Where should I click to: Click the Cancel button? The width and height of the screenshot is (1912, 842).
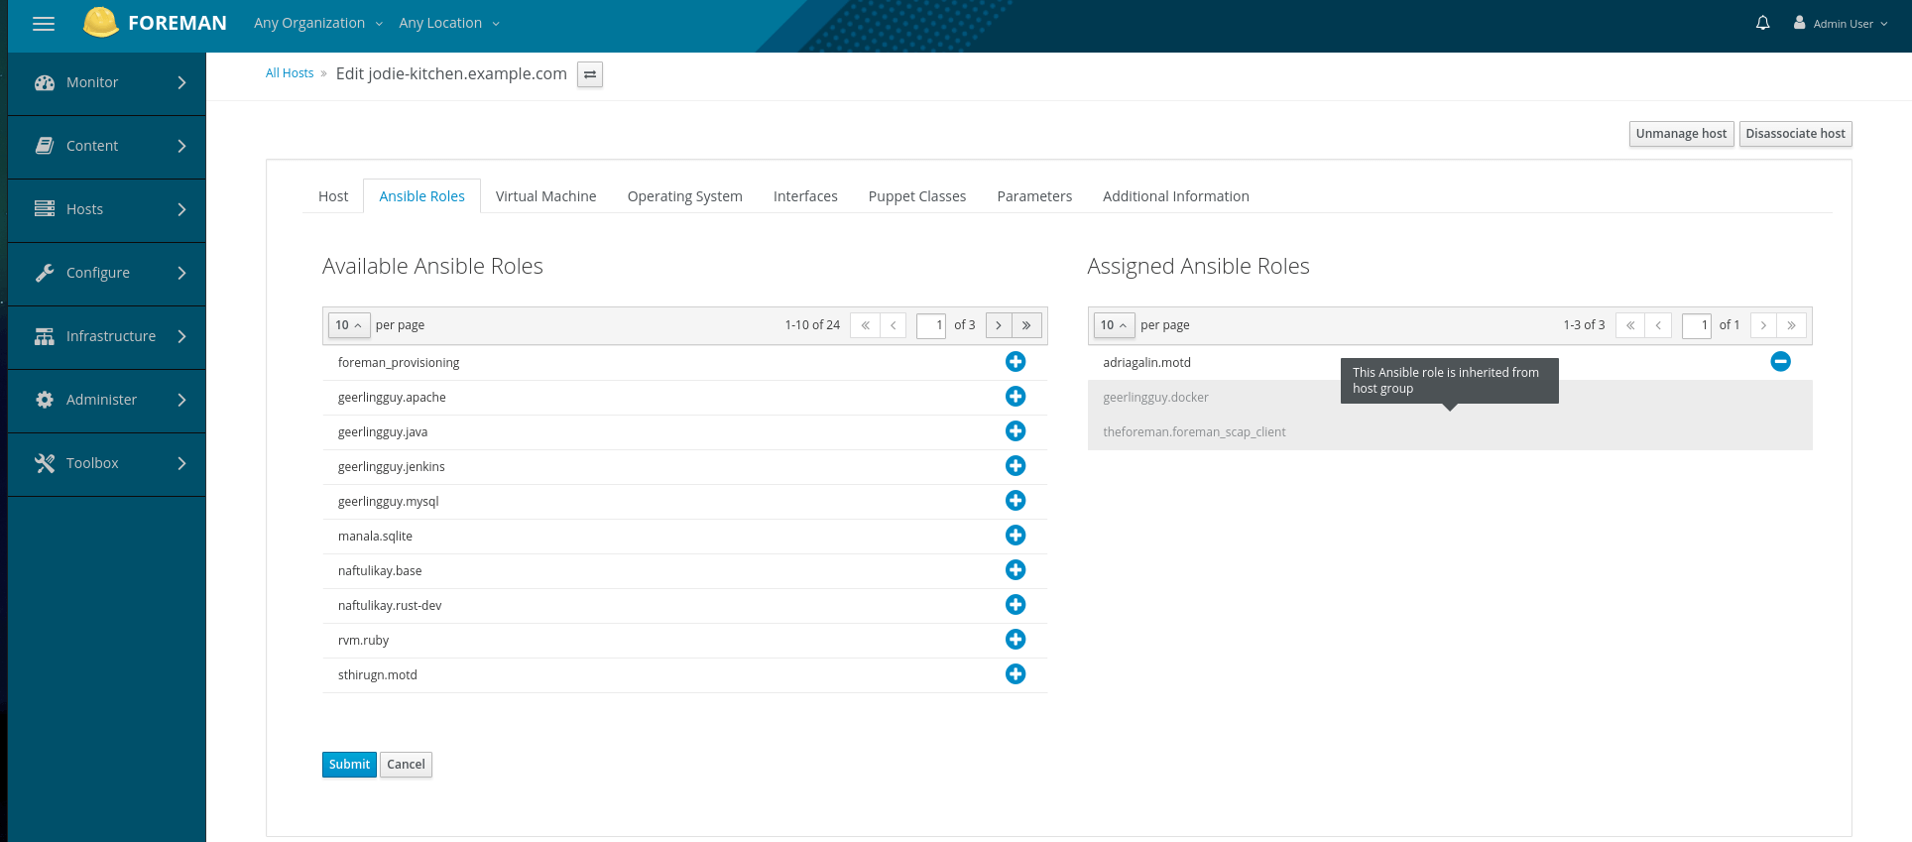click(406, 765)
